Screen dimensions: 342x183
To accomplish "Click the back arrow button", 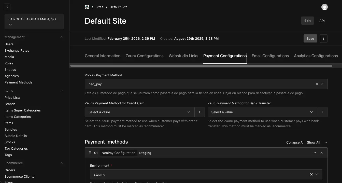I will [7, 7].
